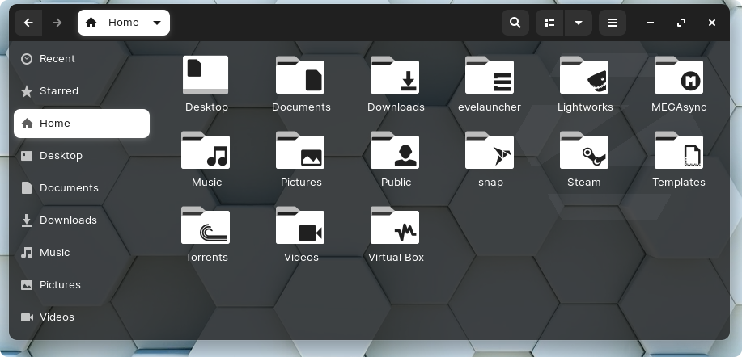The height and width of the screenshot is (357, 742).
Task: Select Recent in the sidebar
Action: point(82,58)
